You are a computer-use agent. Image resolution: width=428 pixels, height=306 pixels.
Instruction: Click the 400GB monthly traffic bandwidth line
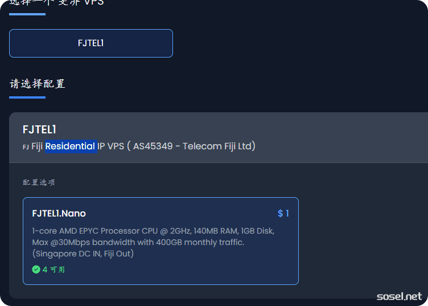click(x=138, y=242)
